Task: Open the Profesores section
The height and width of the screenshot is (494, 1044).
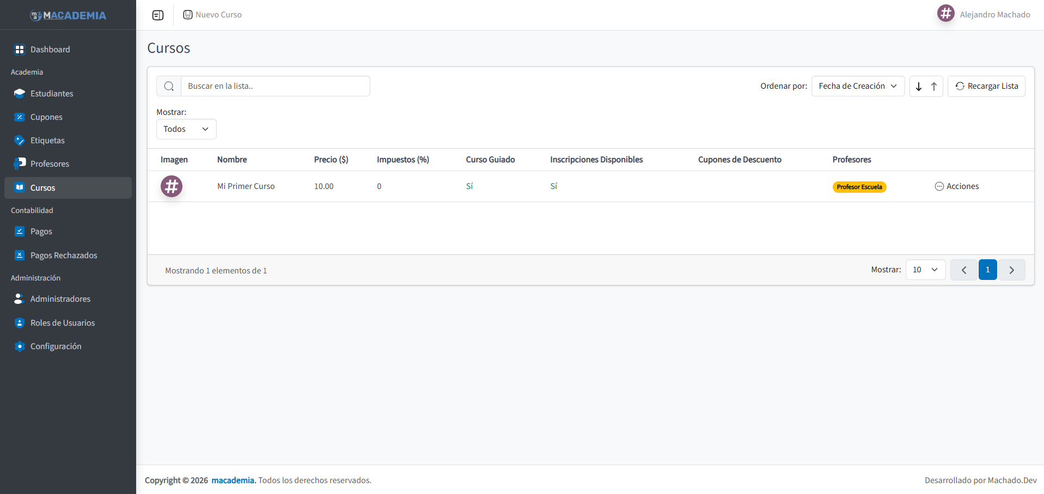Action: click(x=50, y=163)
